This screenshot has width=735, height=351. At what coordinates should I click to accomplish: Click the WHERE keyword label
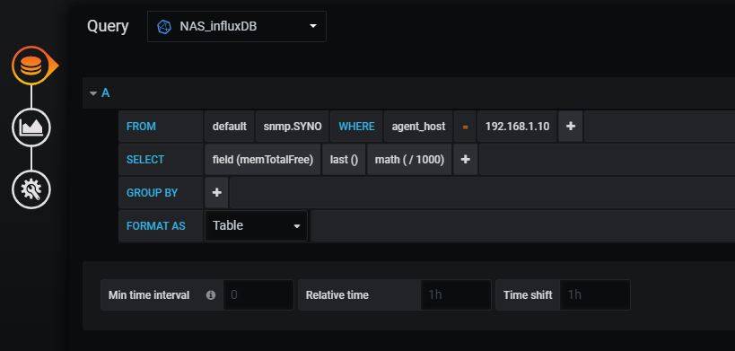point(356,127)
